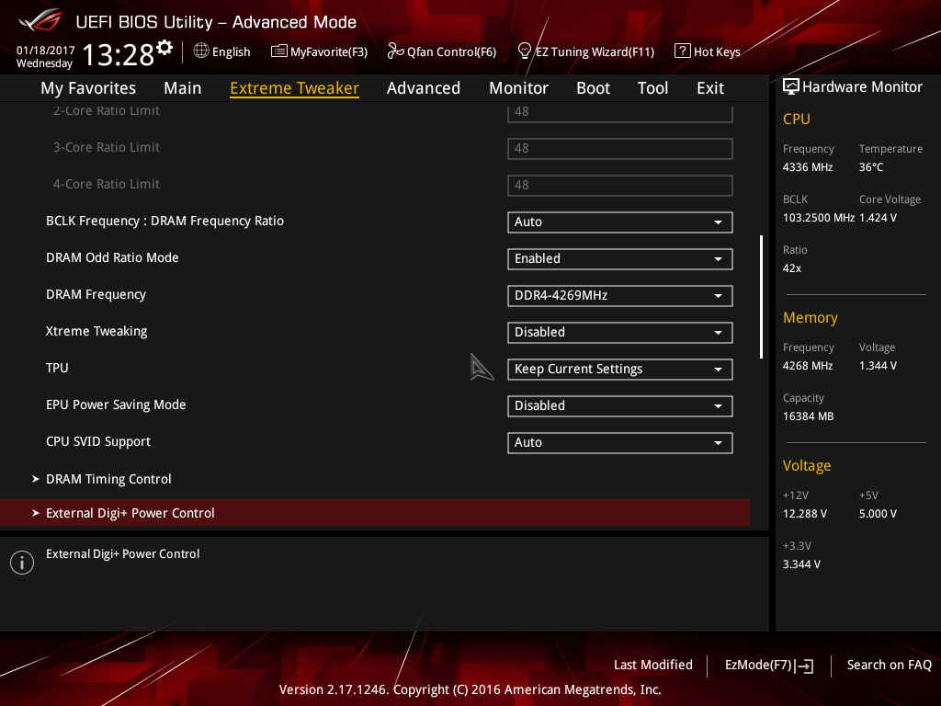Screen dimensions: 941x706
Task: Click the Qfan Control fan icon
Action: click(x=395, y=51)
